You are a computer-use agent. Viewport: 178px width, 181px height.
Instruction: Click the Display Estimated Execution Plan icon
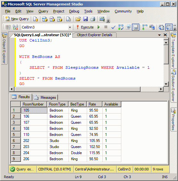tap(121, 28)
